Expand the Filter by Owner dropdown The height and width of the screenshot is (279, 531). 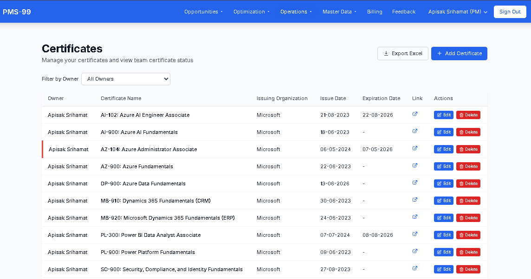click(x=126, y=79)
